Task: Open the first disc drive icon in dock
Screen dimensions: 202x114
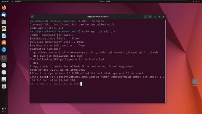Action: pyautogui.click(x=4, y=65)
